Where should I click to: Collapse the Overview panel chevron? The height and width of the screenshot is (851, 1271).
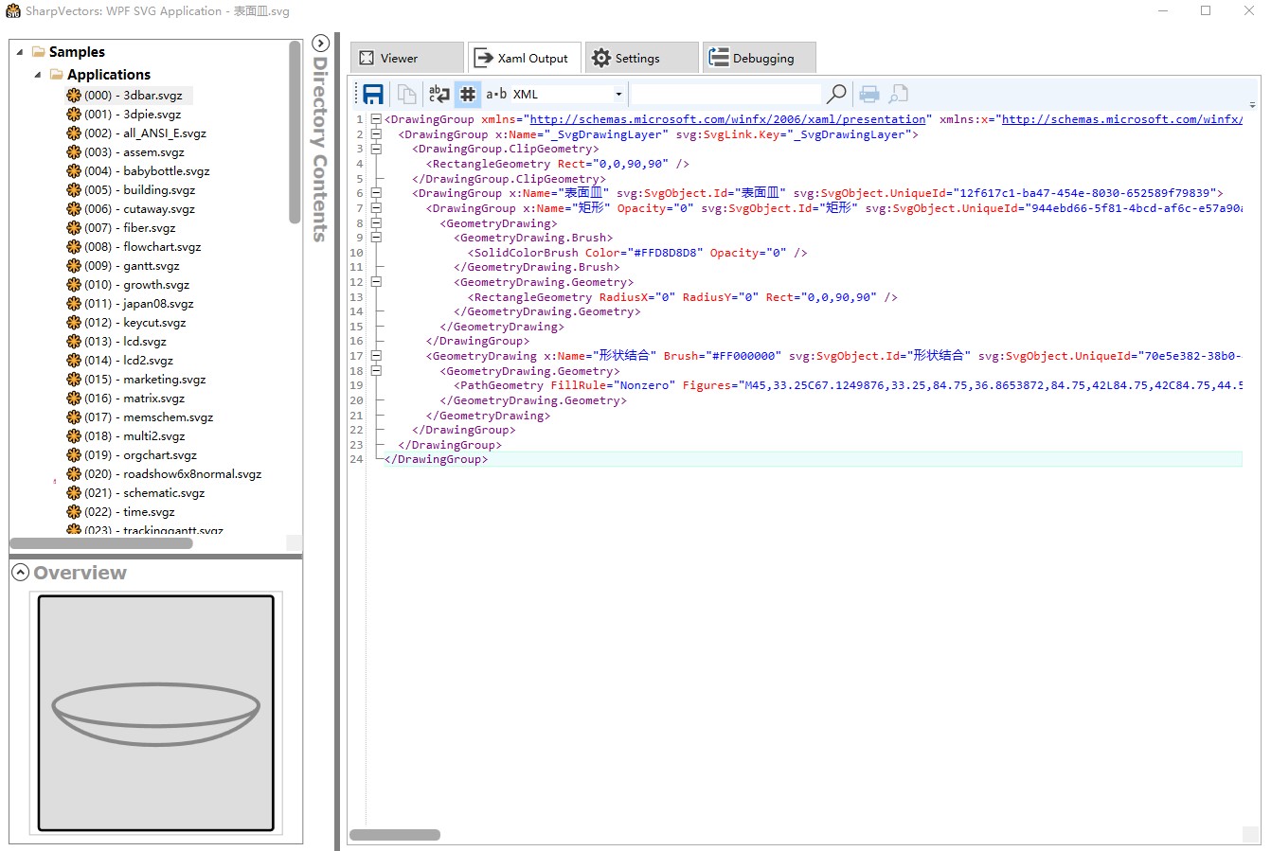point(20,572)
